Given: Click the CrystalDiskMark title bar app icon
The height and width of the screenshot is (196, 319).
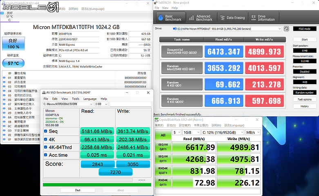Looking at the screenshot, I should [156, 120].
